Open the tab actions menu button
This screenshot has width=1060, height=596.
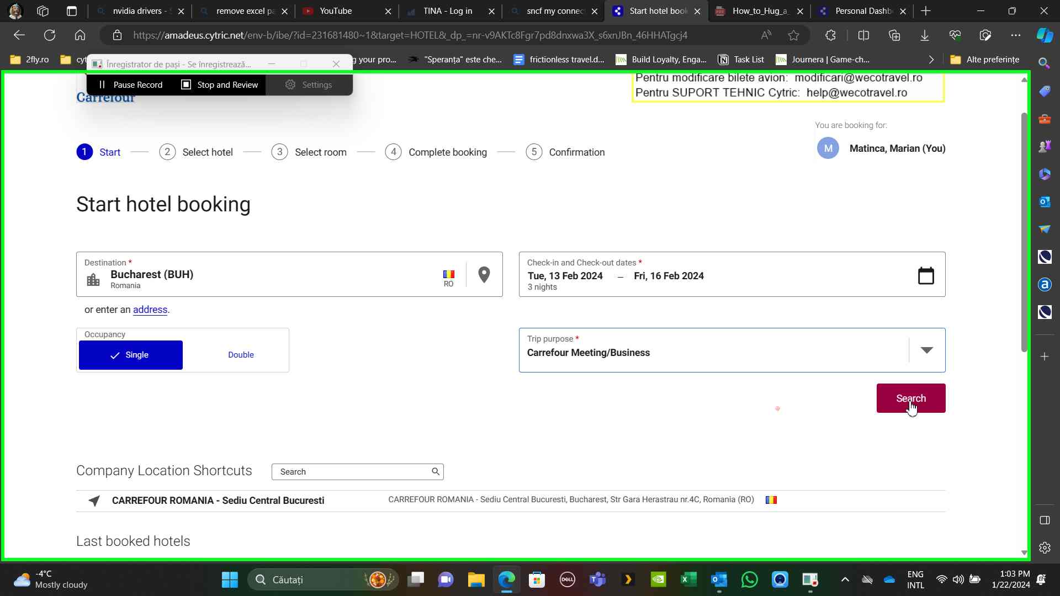tap(72, 11)
